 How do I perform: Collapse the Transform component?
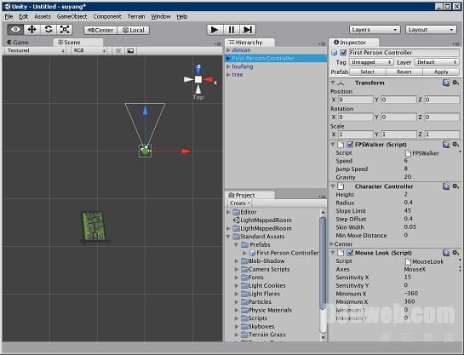333,83
